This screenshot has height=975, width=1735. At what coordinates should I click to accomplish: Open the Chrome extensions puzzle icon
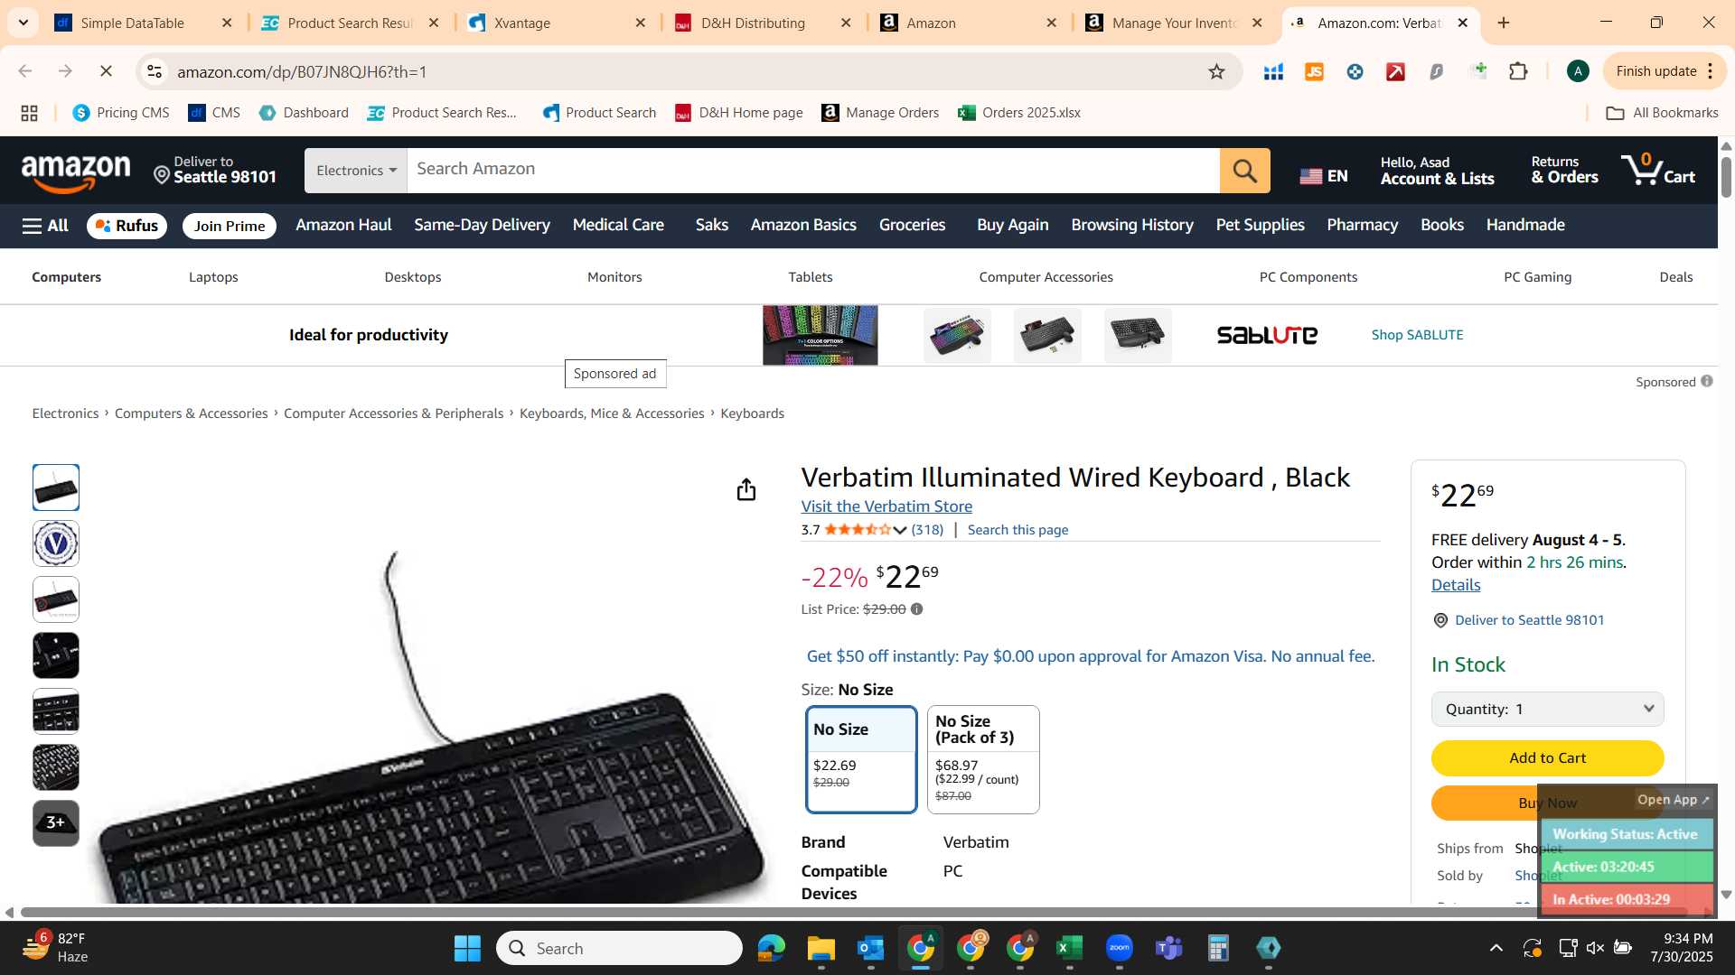(1518, 71)
